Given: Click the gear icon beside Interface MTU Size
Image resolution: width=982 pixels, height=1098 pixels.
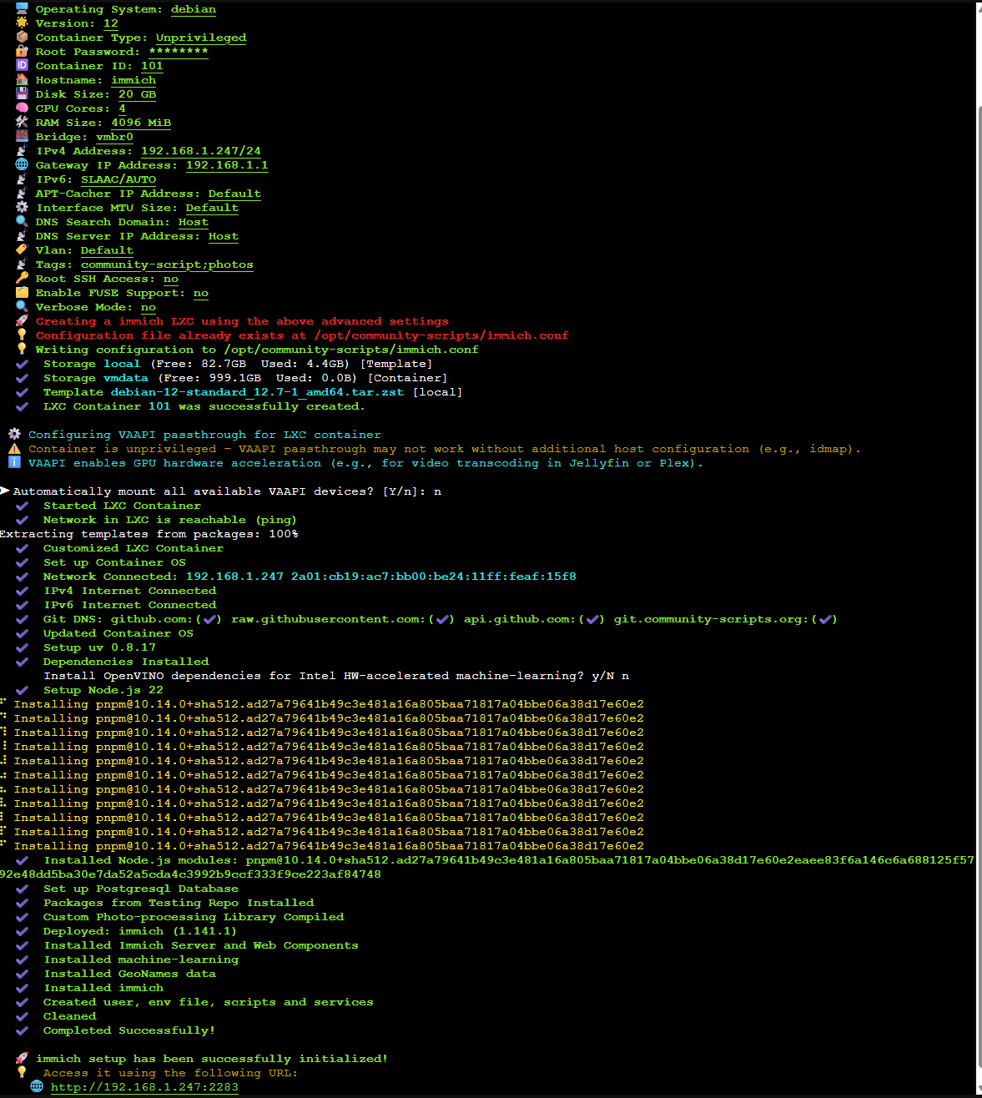Looking at the screenshot, I should click(22, 207).
